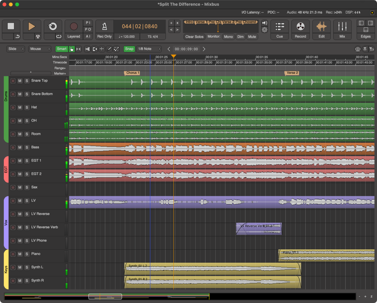This screenshot has width=377, height=303.
Task: Click the tempo 120.000 field
Action: tap(127, 37)
